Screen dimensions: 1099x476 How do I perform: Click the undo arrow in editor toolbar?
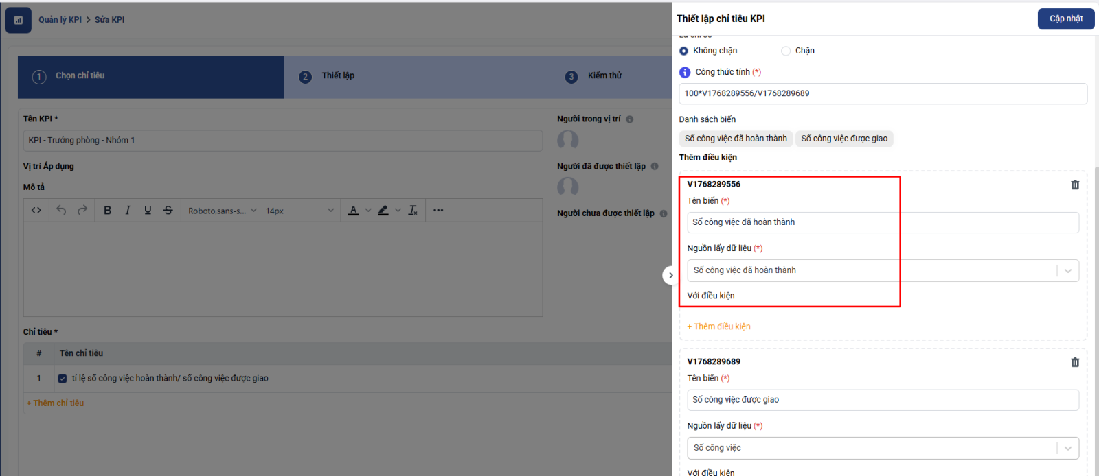coord(61,211)
